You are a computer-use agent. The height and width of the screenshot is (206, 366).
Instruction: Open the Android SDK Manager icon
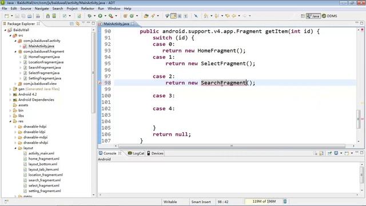coord(48,16)
